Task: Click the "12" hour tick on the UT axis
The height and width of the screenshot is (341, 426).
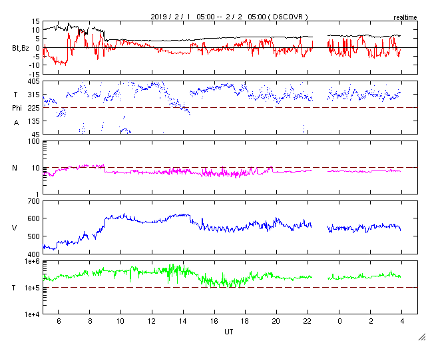Action: click(152, 322)
